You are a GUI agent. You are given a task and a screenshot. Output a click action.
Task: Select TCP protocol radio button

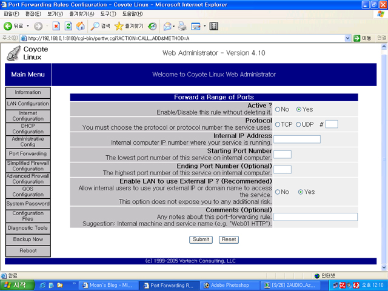coord(278,124)
